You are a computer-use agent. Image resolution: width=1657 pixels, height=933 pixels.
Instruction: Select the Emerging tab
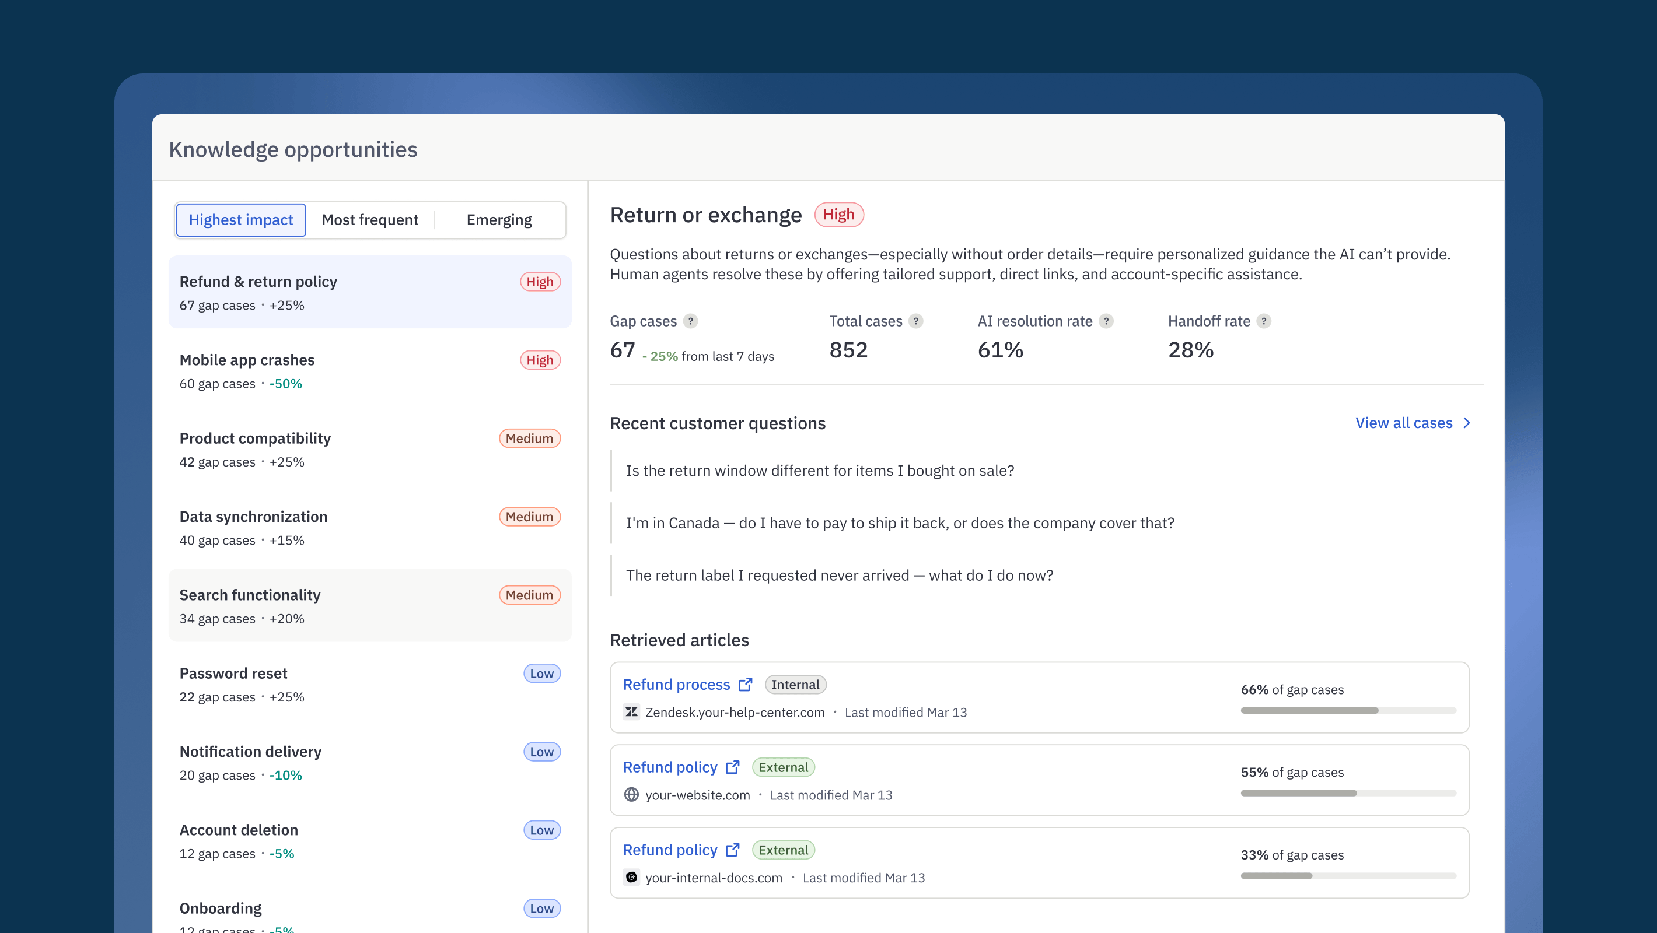point(498,220)
